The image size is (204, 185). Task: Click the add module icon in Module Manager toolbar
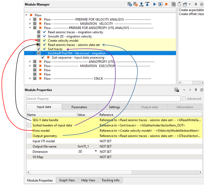pyautogui.click(x=130, y=4)
